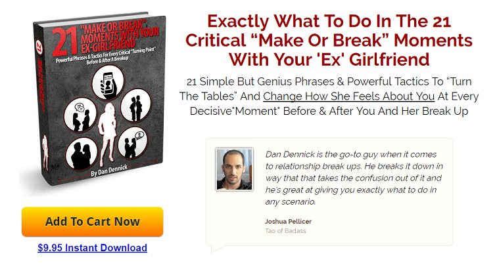497x269 pixels.
Task: Click the testimonial quote text
Action: tap(354, 178)
